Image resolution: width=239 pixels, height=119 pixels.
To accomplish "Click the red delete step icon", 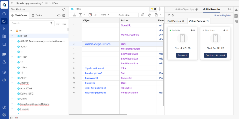I will [x=90, y=15].
